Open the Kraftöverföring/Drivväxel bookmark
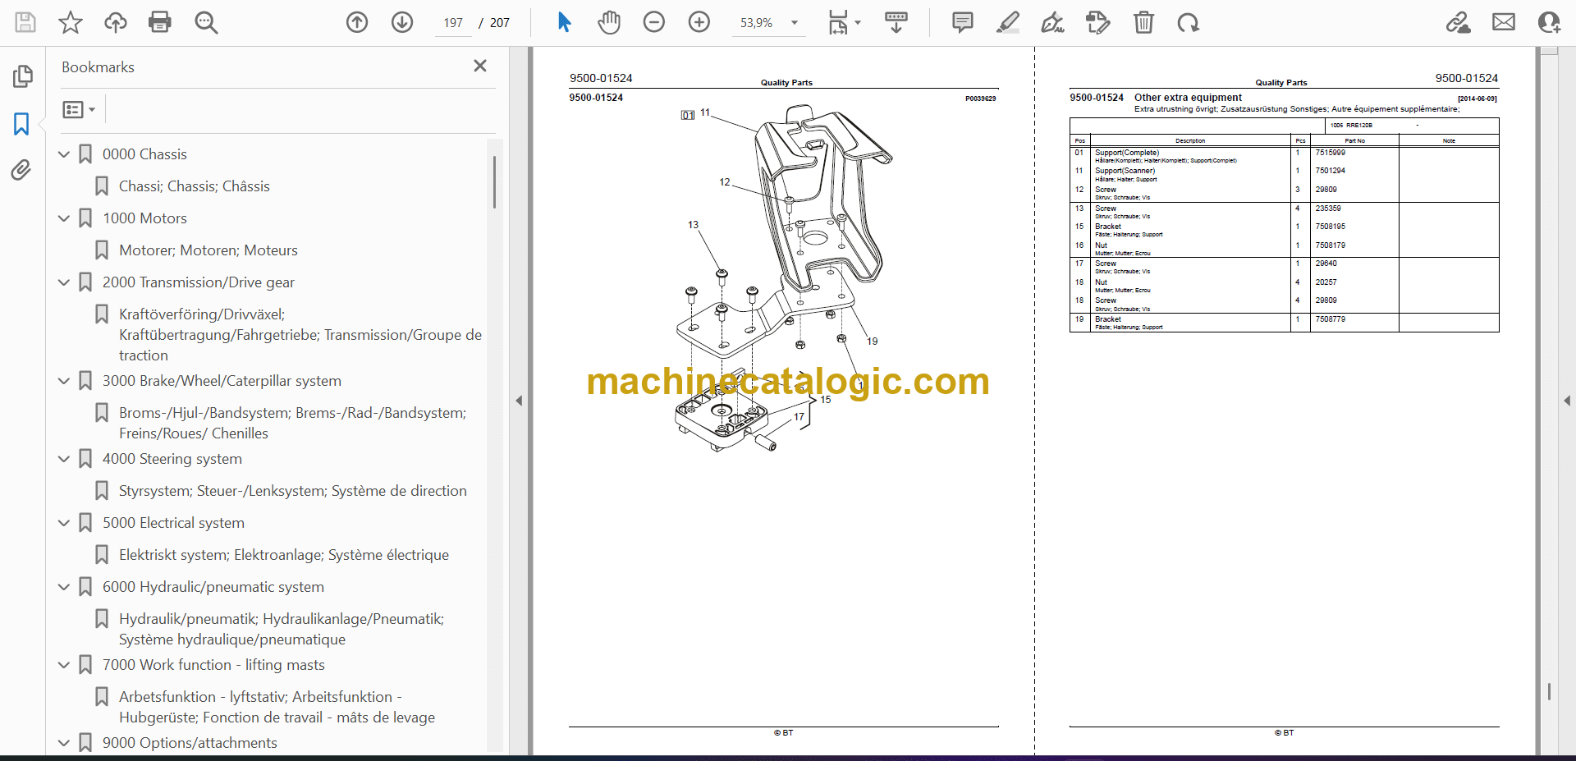This screenshot has width=1576, height=761. coord(300,335)
